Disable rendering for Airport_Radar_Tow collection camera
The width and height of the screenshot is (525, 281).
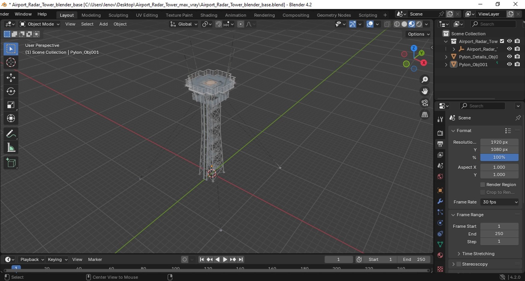[x=517, y=41]
